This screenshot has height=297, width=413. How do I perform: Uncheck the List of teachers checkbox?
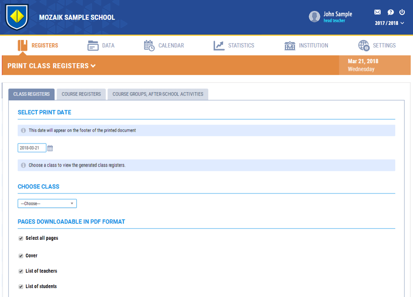pos(21,272)
